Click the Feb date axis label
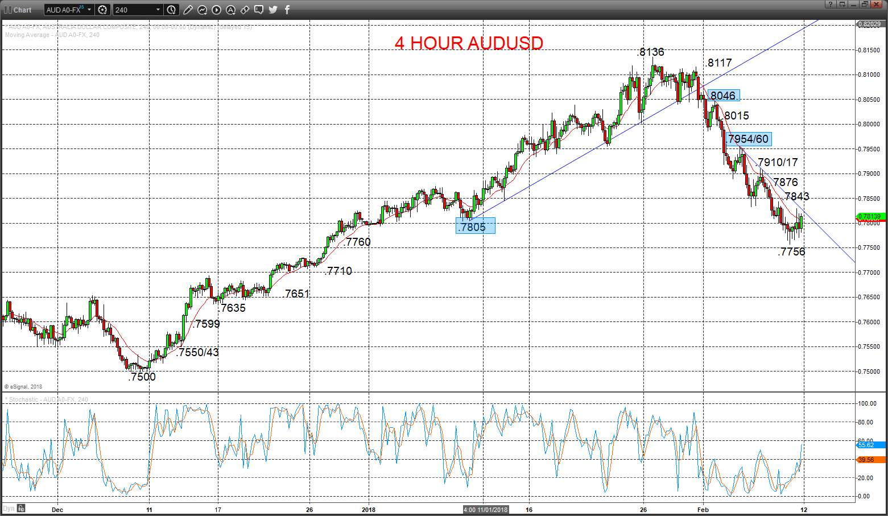 point(703,510)
